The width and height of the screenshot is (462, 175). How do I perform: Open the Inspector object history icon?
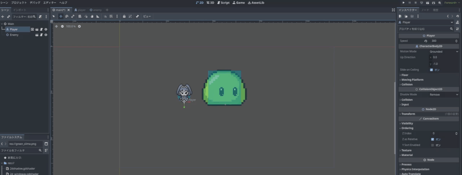(457, 16)
